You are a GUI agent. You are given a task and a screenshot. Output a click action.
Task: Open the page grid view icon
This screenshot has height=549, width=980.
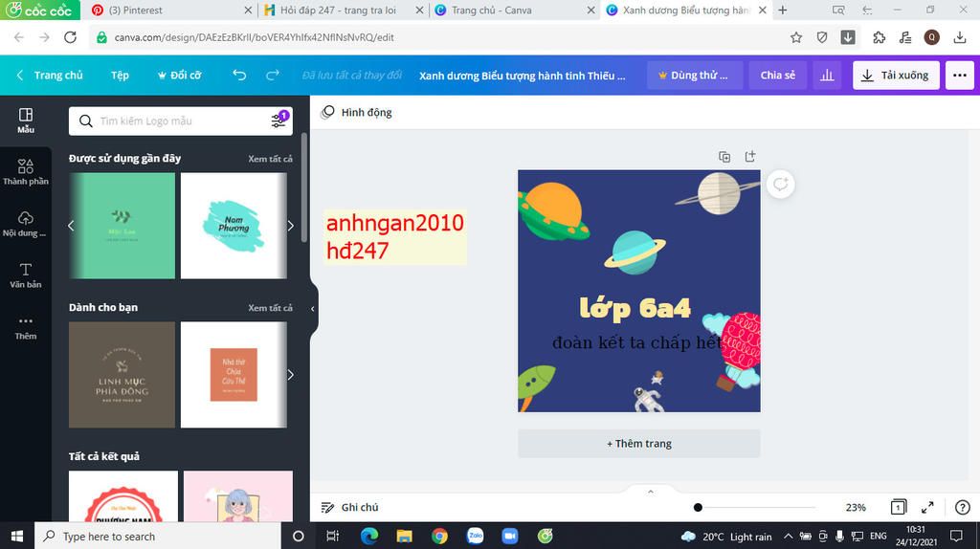click(x=898, y=507)
